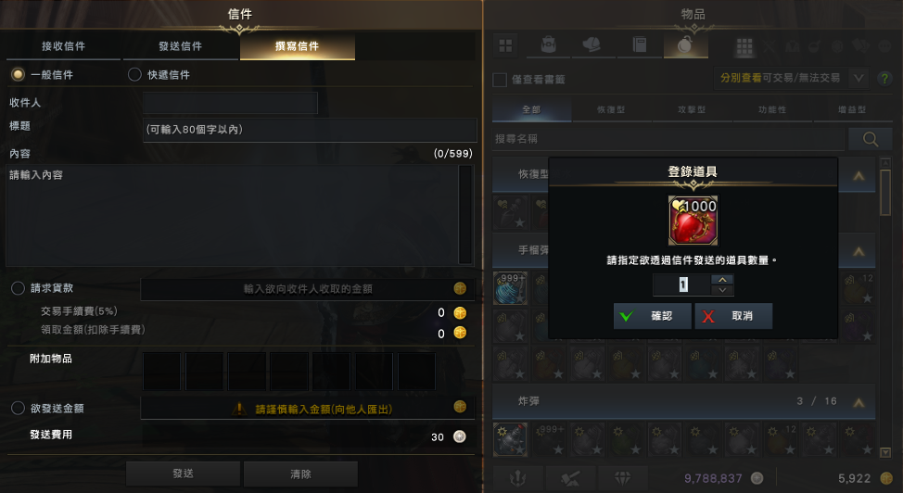Select the first bomb item in 炸彈 section
Image resolution: width=903 pixels, height=493 pixels.
510,439
